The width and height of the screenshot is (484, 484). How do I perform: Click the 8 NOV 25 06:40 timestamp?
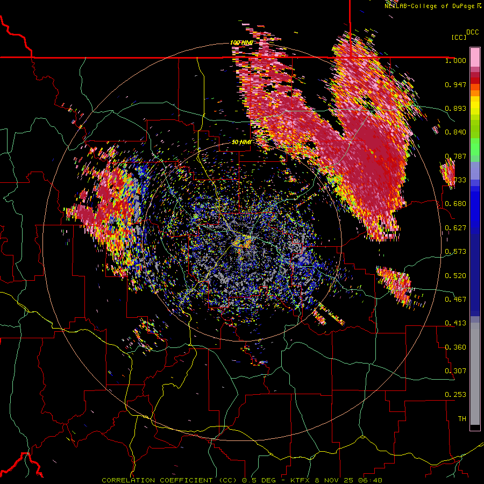click(x=348, y=480)
